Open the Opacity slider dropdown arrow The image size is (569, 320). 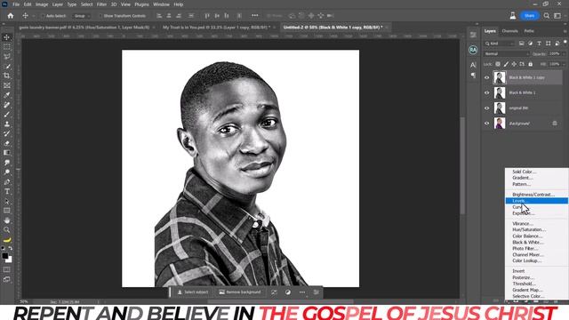pyautogui.click(x=564, y=53)
